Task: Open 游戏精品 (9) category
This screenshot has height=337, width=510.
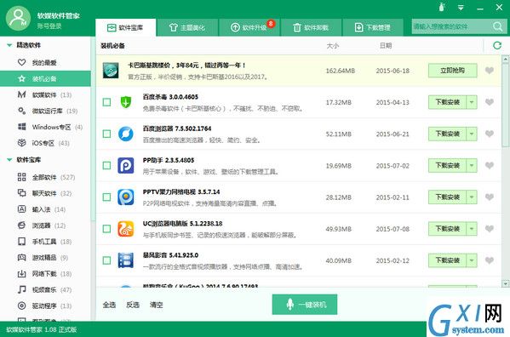Action: (43, 257)
